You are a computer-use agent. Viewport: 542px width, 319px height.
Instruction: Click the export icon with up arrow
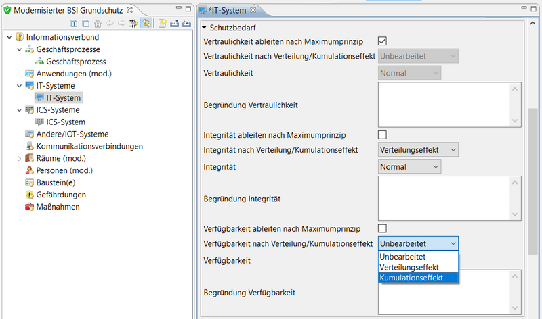(174, 23)
